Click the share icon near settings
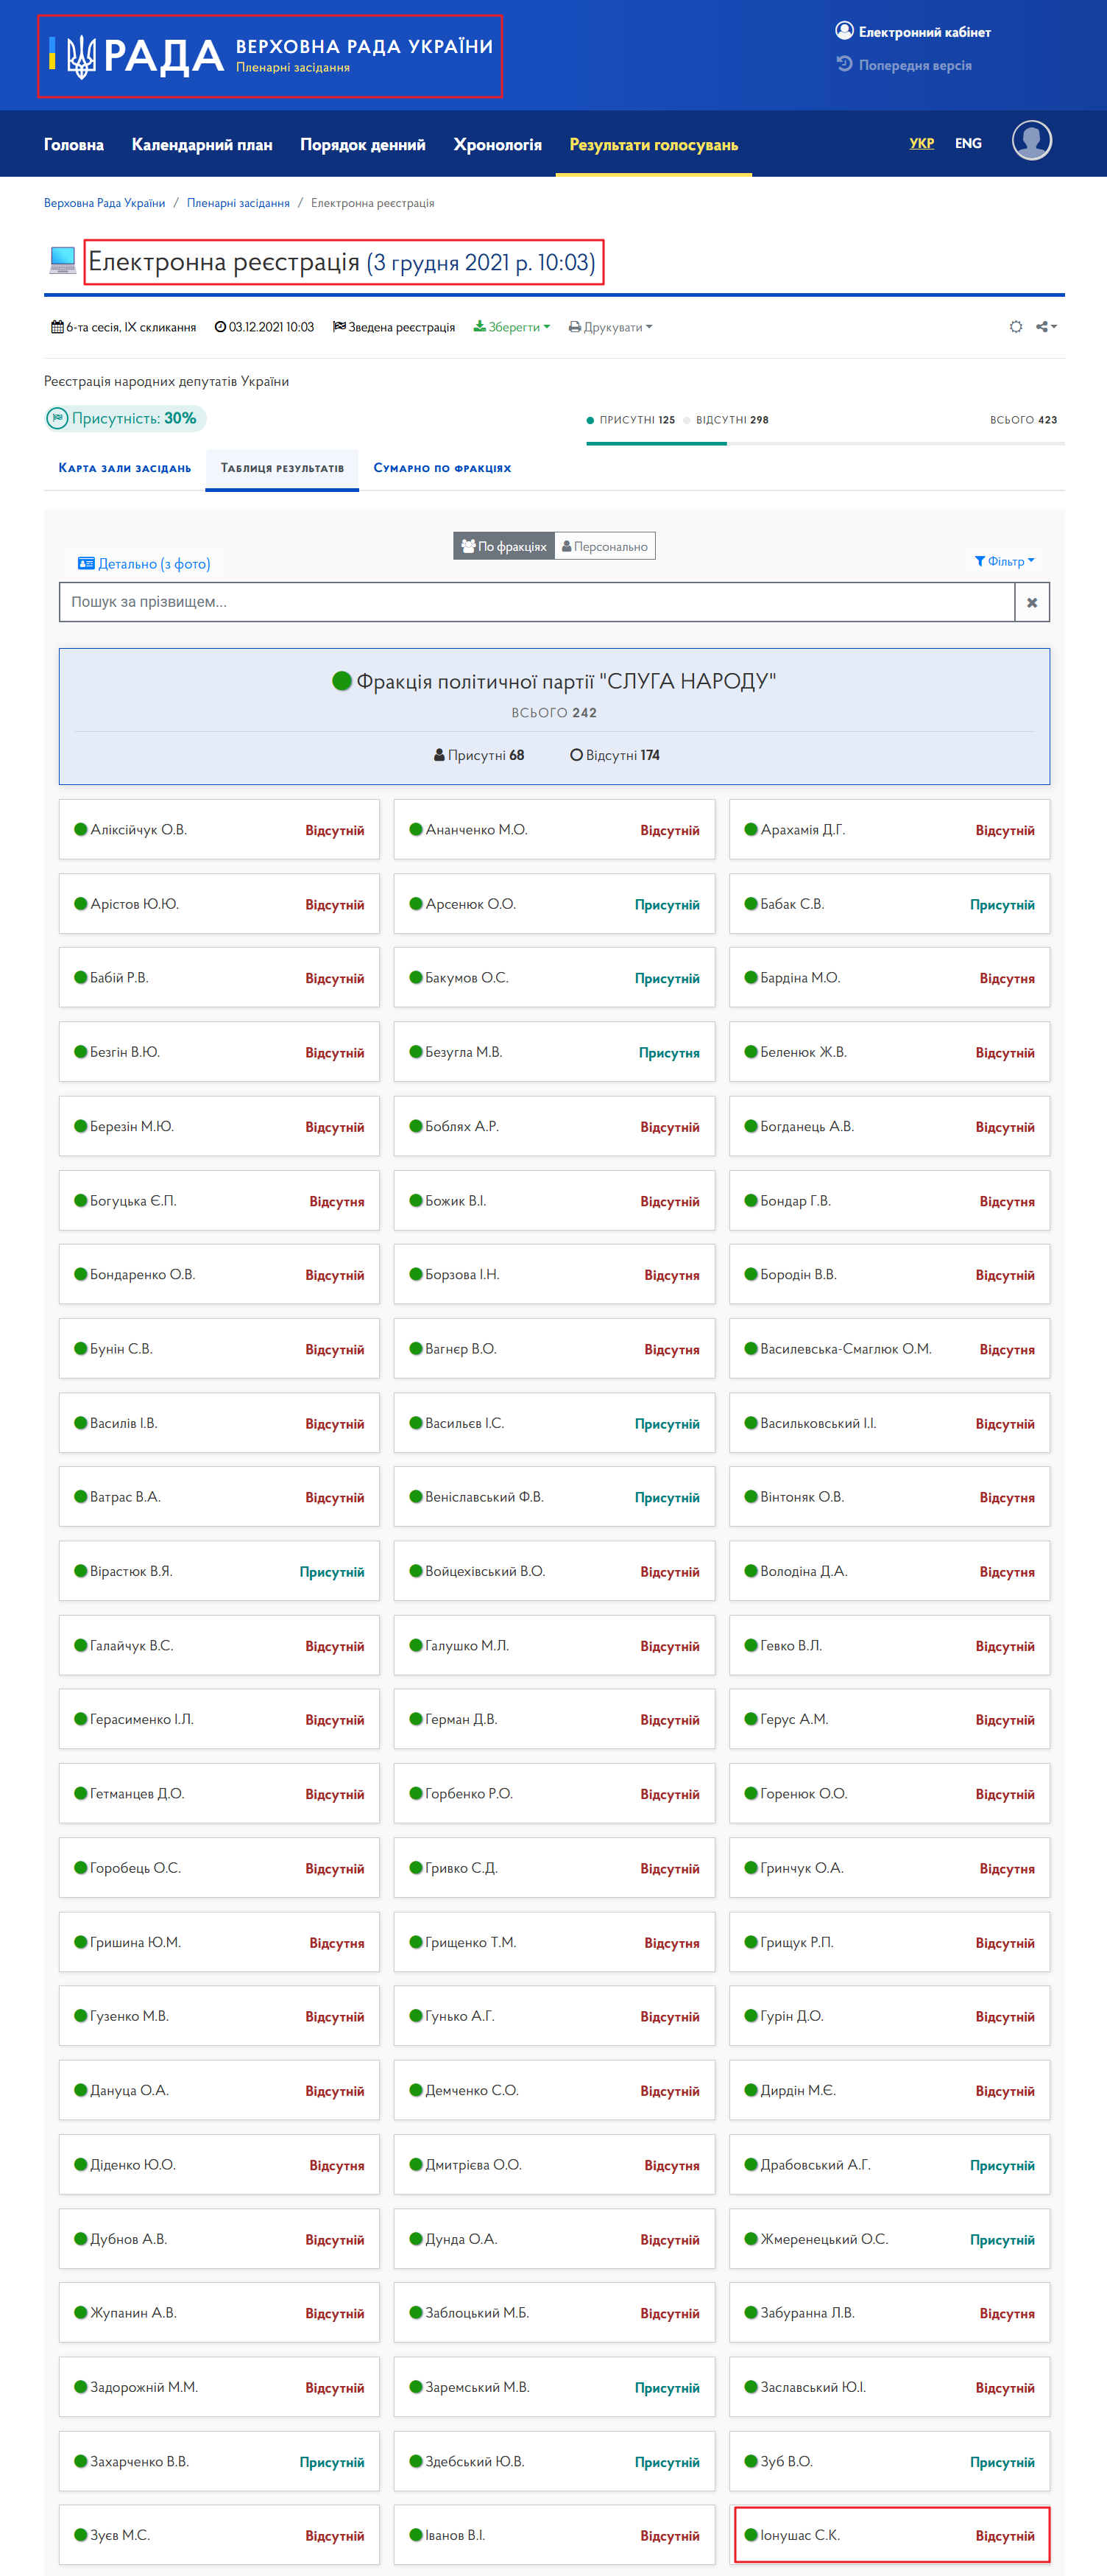The height and width of the screenshot is (2576, 1107). tap(1046, 327)
